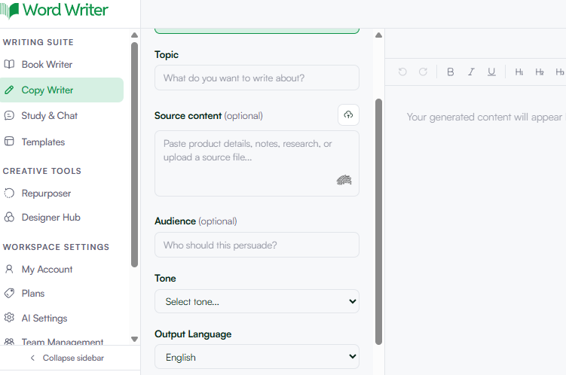
Task: Toggle underline formatting
Action: coord(491,72)
